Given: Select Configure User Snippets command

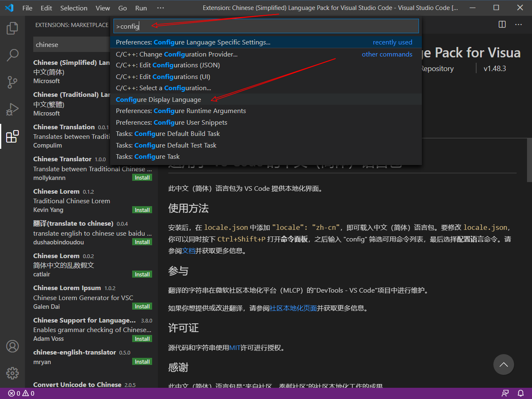Looking at the screenshot, I should point(266,123).
